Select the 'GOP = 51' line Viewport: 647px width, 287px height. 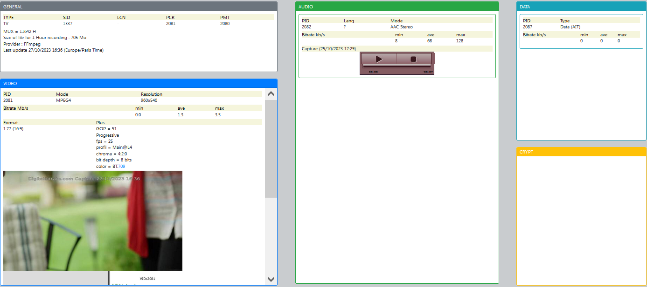coord(106,129)
